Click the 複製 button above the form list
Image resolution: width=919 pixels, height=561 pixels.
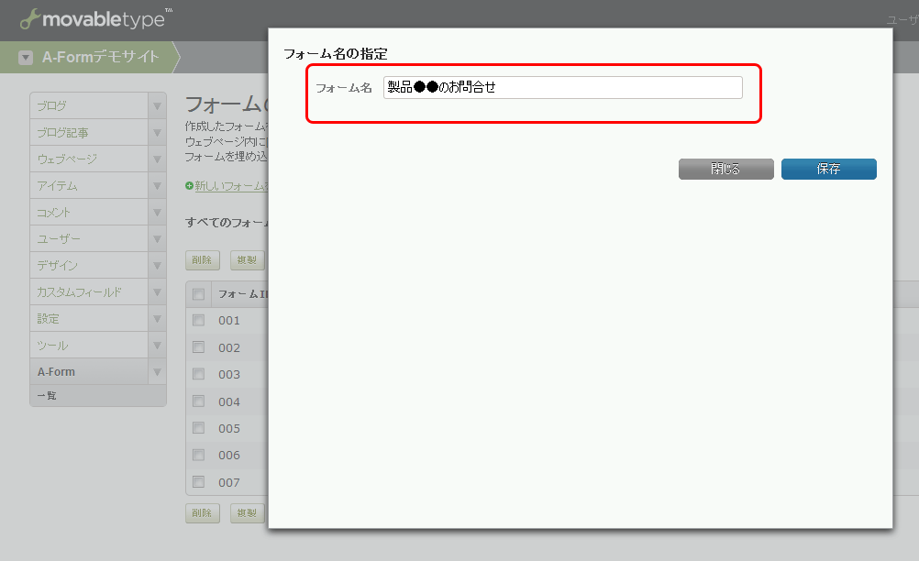point(247,260)
